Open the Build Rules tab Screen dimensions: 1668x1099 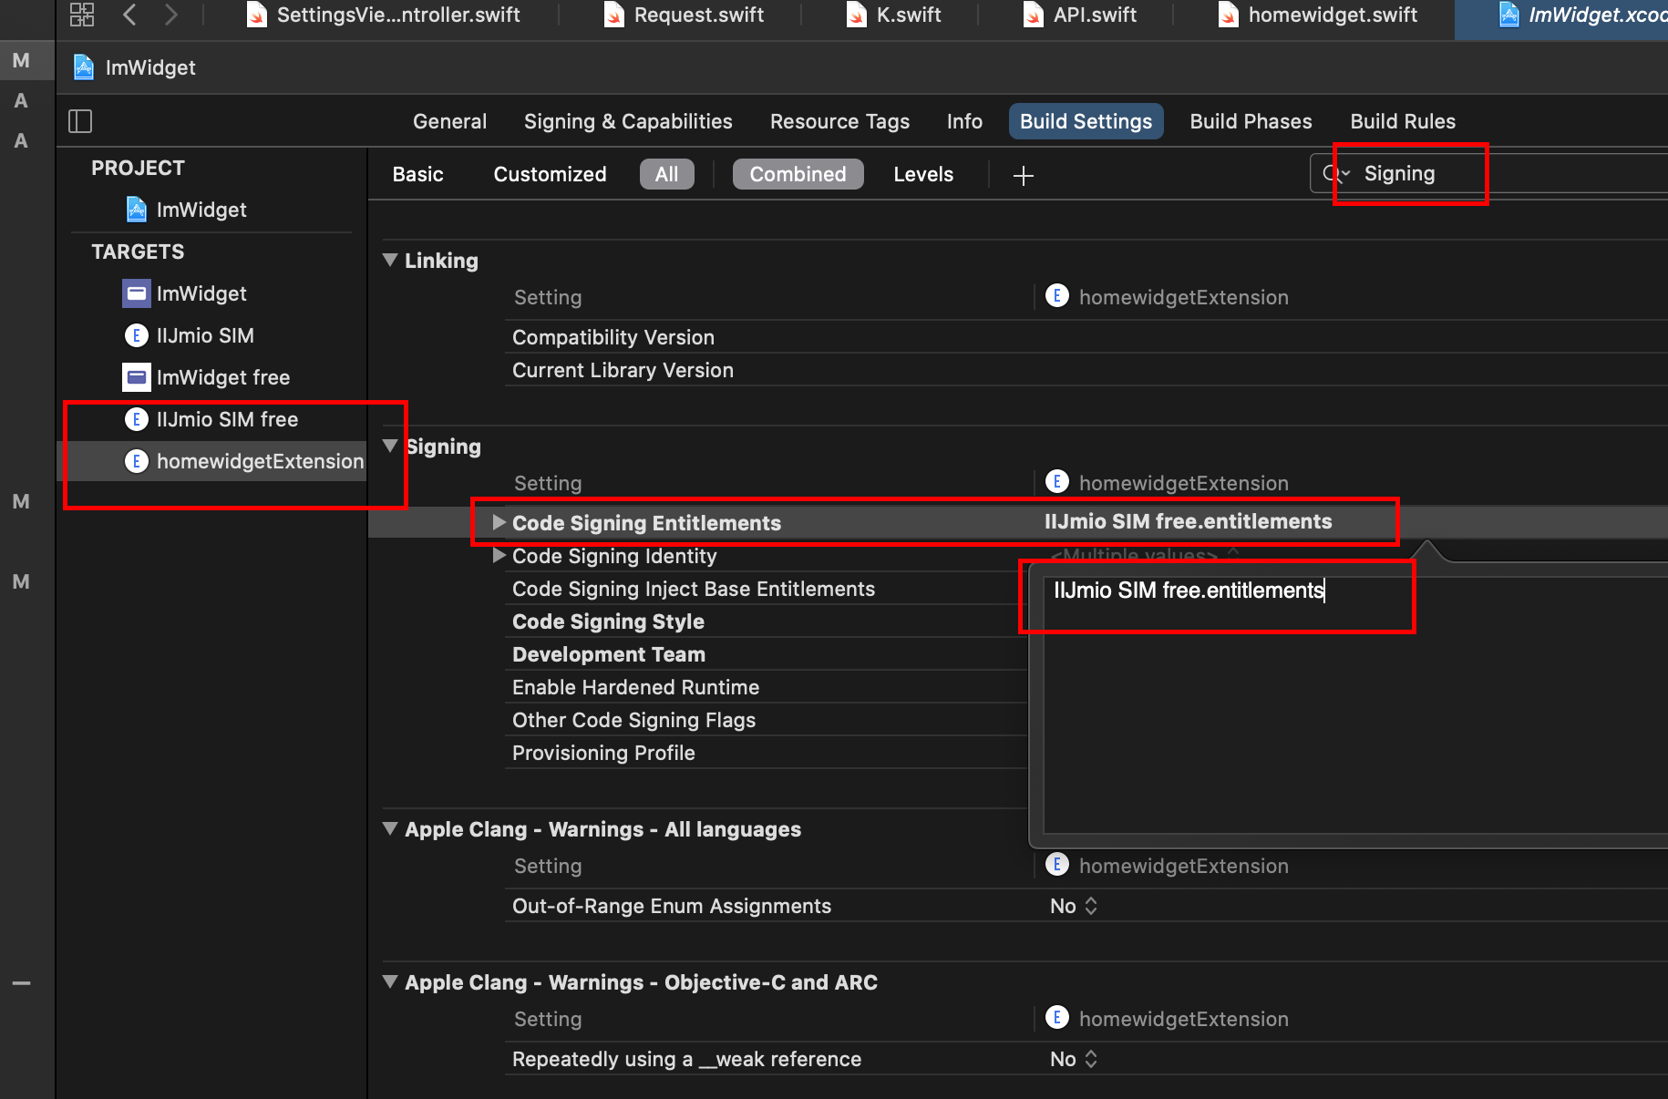click(1403, 121)
